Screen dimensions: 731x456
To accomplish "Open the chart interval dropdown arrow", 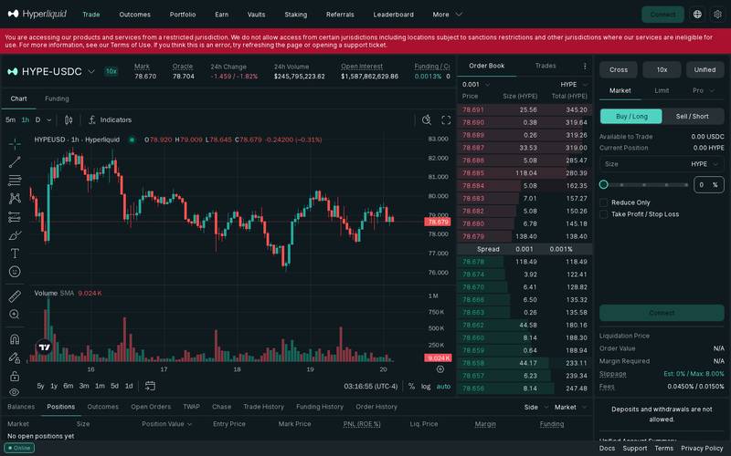I will pos(49,120).
